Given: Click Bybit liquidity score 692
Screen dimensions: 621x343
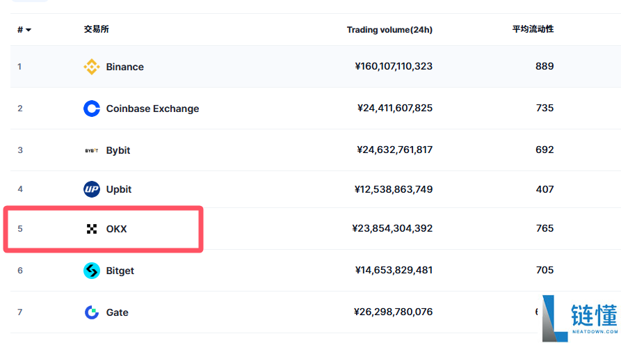Looking at the screenshot, I should tap(545, 150).
